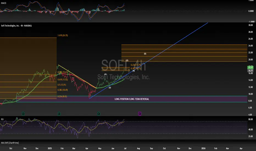
Task: Open the purple upcoming earnings marker
Action: tap(140, 114)
